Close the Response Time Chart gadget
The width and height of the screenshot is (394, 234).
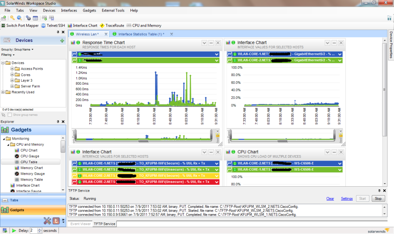click(x=218, y=43)
